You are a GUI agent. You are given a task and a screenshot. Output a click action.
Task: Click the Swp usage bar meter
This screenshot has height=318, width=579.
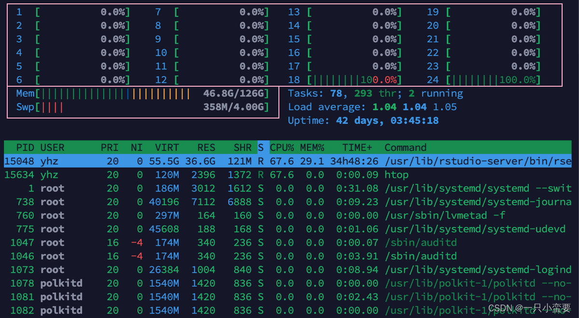point(142,107)
